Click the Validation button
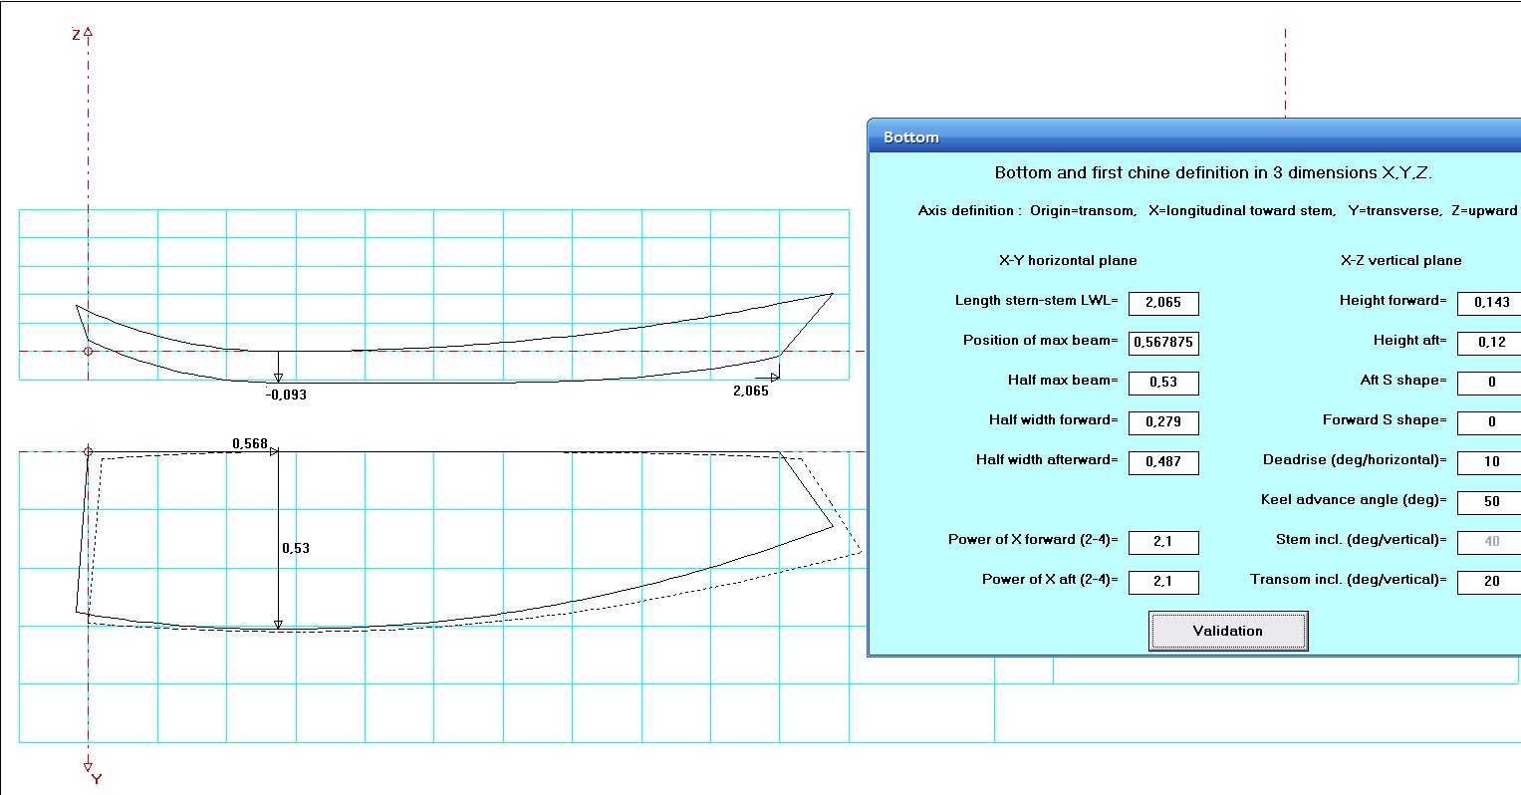The height and width of the screenshot is (795, 1521). [1227, 631]
